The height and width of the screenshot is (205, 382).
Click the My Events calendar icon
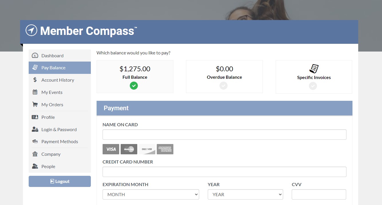(35, 92)
